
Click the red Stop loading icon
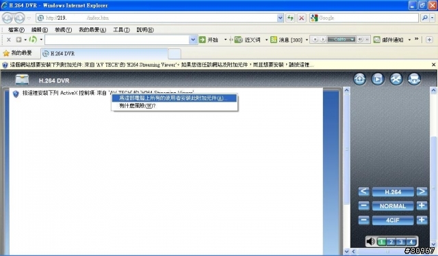point(301,18)
